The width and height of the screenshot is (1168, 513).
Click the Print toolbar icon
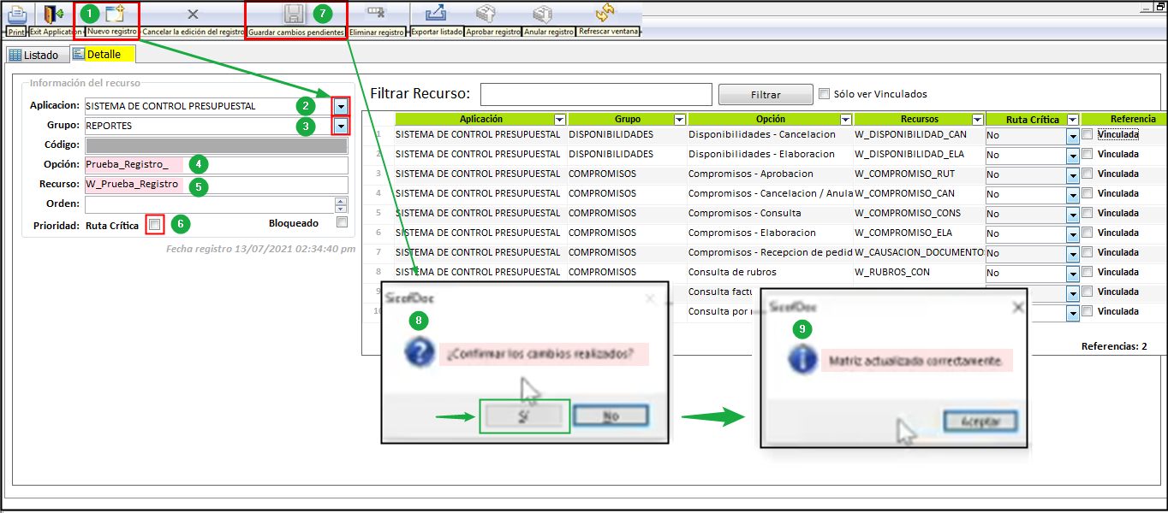(15, 15)
